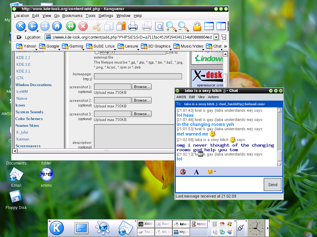Click the description text area
This screenshot has width=317, height=237.
(x=134, y=136)
